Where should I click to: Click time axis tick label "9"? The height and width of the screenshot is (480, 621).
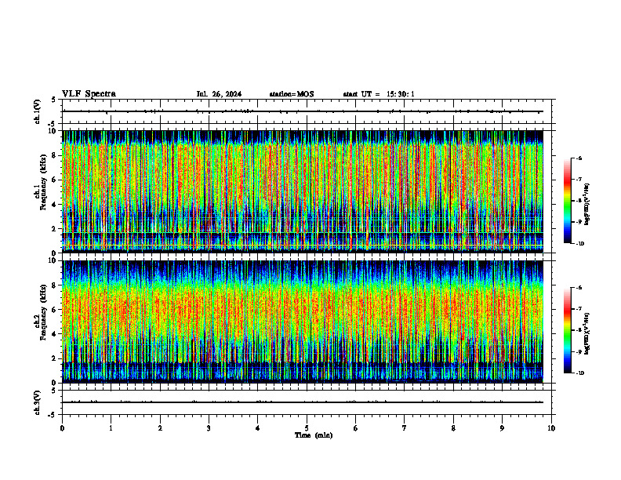[x=502, y=428]
